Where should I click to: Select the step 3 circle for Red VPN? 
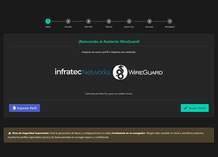[88, 21]
